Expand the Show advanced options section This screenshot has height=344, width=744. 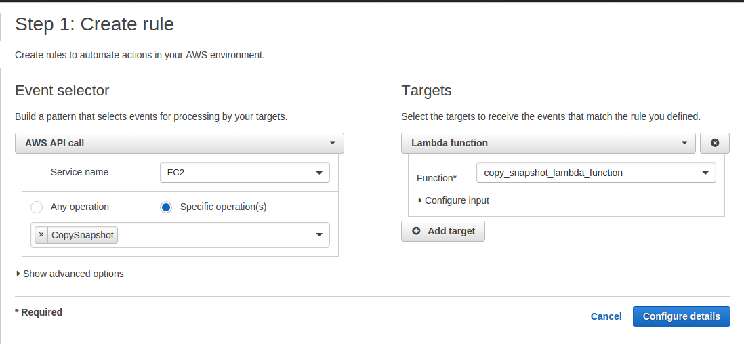73,274
